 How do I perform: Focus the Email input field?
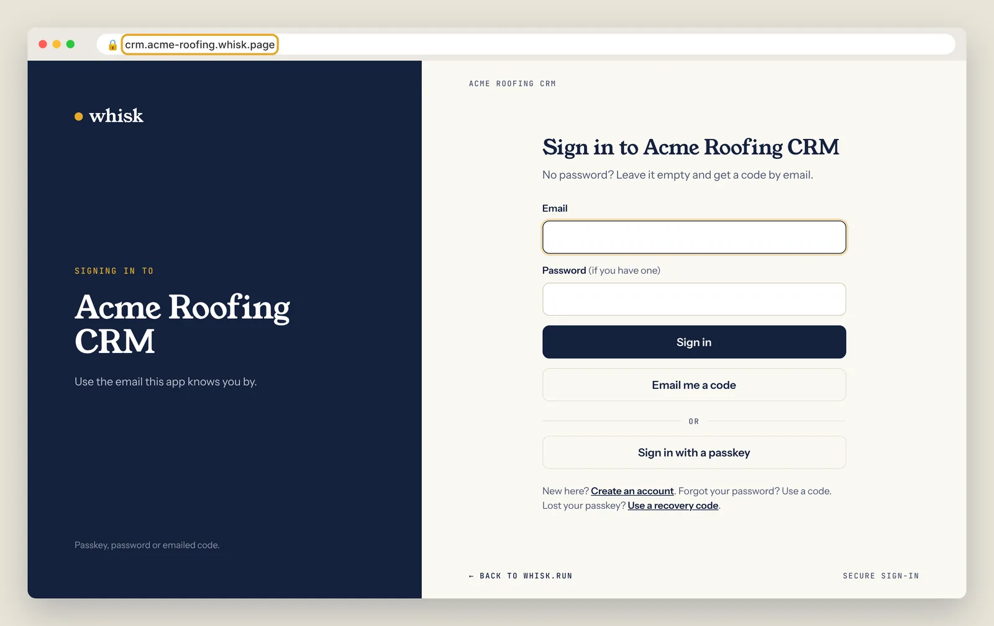[694, 237]
